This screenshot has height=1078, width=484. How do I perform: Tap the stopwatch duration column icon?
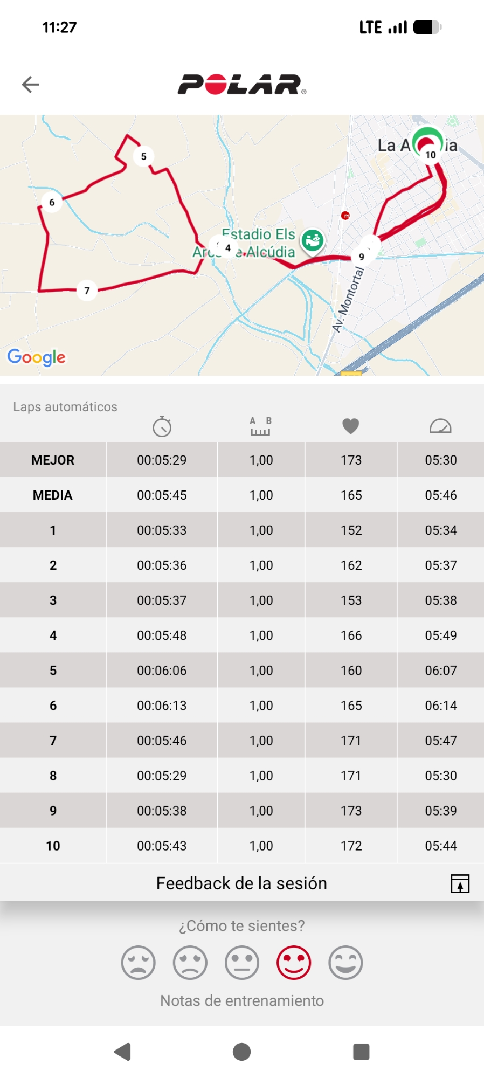click(x=162, y=426)
